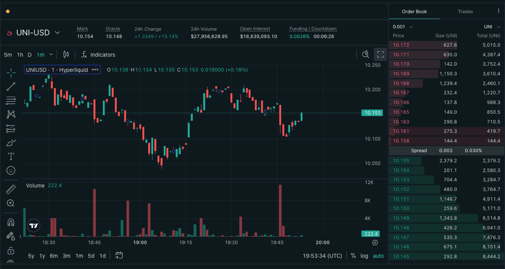Screen dimensions: 505x269
Task: Switch to the Order Book tab
Action: [414, 12]
